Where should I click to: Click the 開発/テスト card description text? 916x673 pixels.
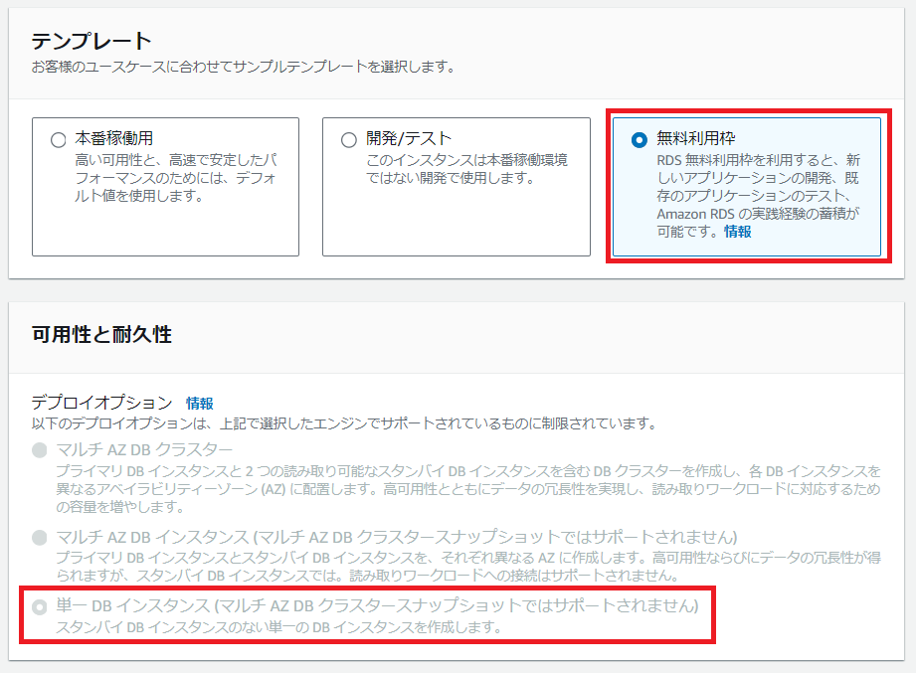(x=465, y=169)
